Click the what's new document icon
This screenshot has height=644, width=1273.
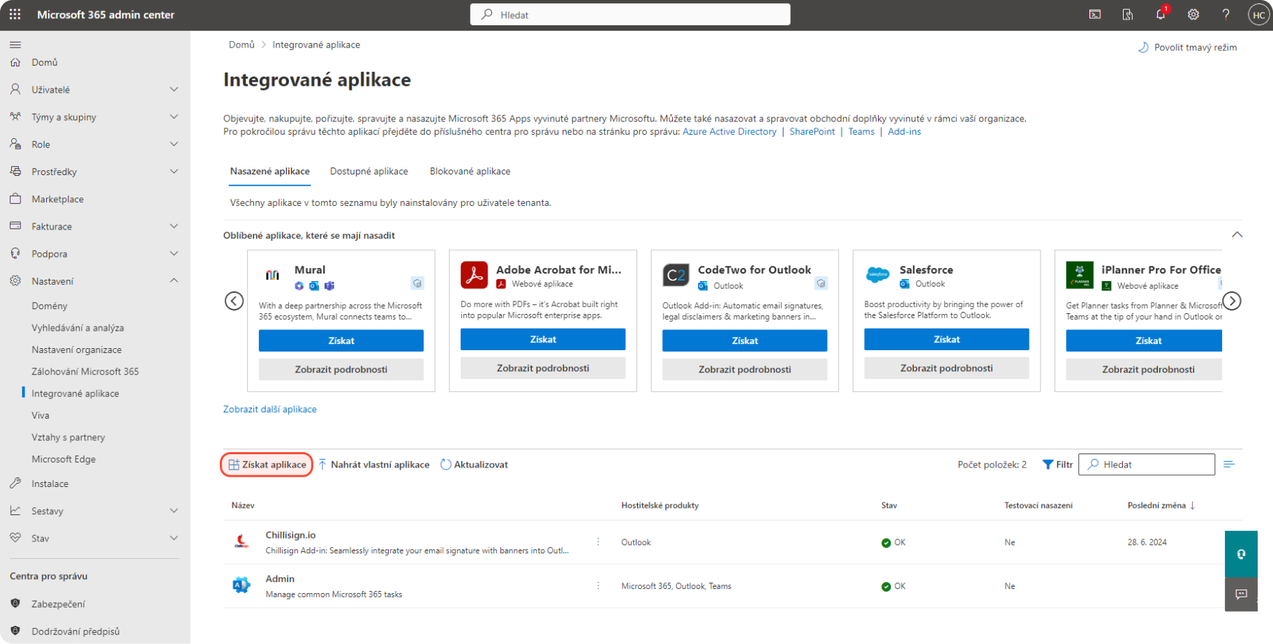pos(1128,15)
